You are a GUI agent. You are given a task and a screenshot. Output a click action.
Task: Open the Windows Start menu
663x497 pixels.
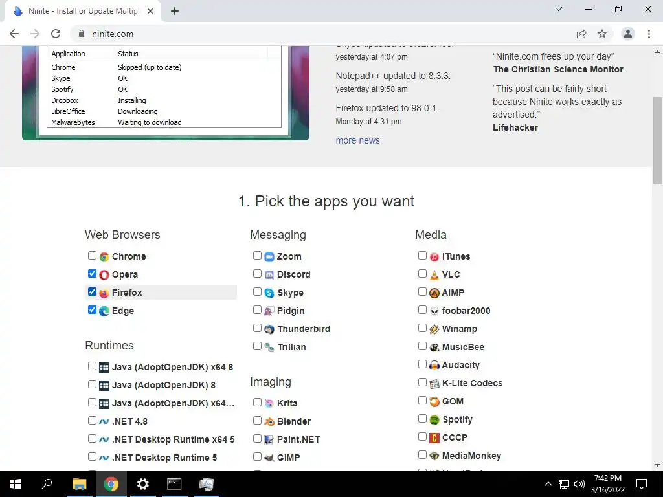coord(16,484)
